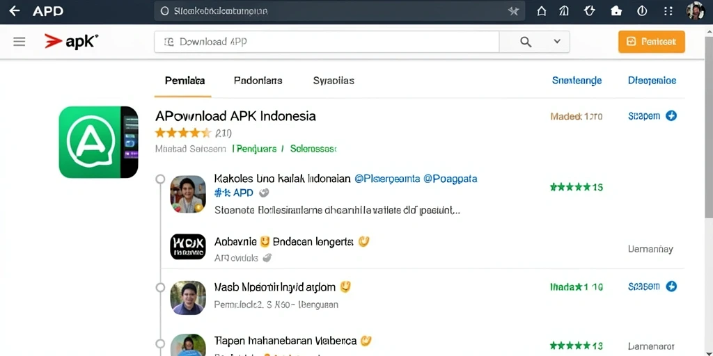Open the hamburger menu beside apk logo
Viewport: 713px width, 356px height.
(19, 42)
